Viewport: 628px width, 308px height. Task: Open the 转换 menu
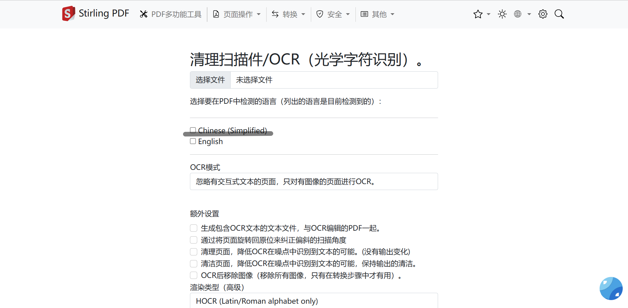289,14
